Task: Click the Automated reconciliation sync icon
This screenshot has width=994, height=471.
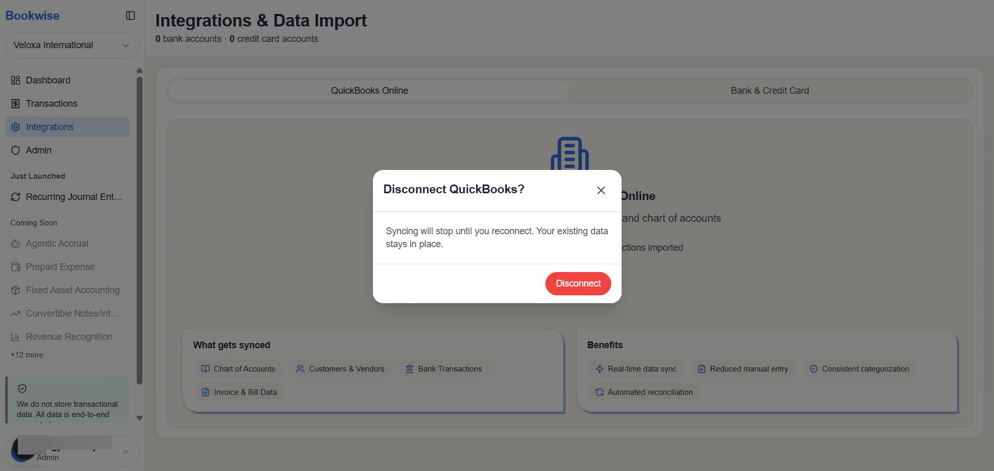Action: [x=600, y=392]
